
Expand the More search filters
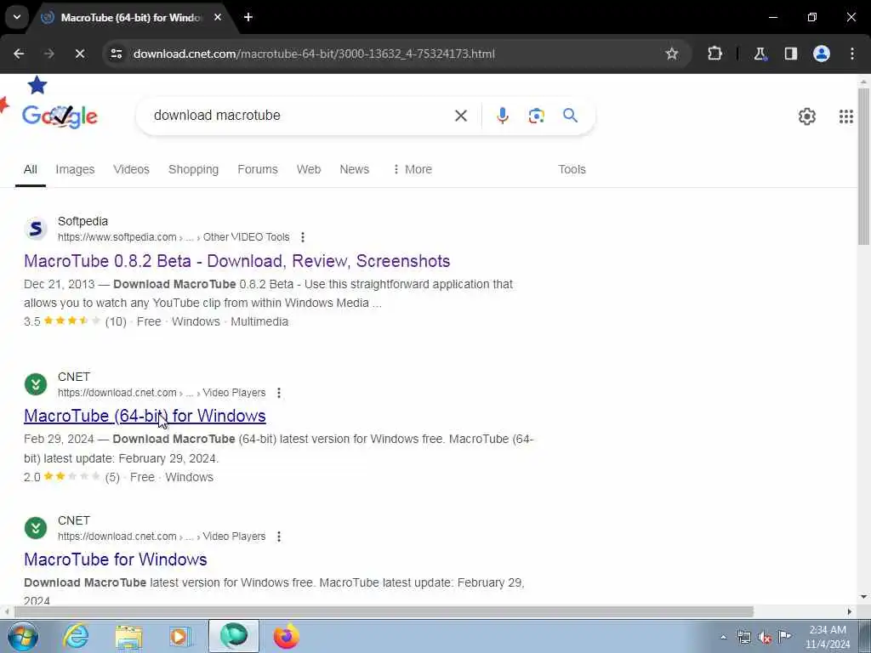point(413,169)
